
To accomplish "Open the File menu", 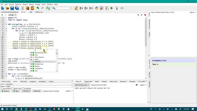I will pos(2,4).
